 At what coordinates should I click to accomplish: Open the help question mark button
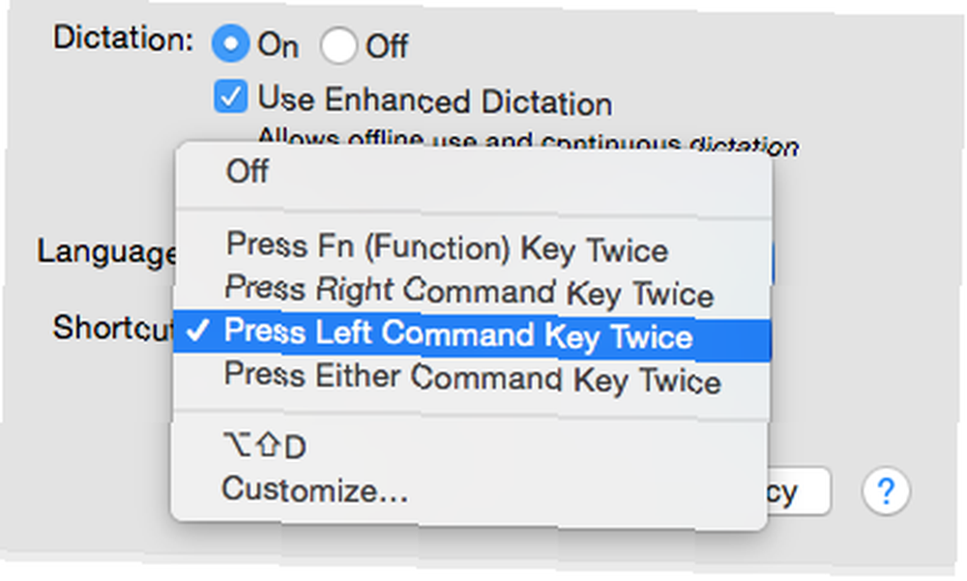coord(886,491)
